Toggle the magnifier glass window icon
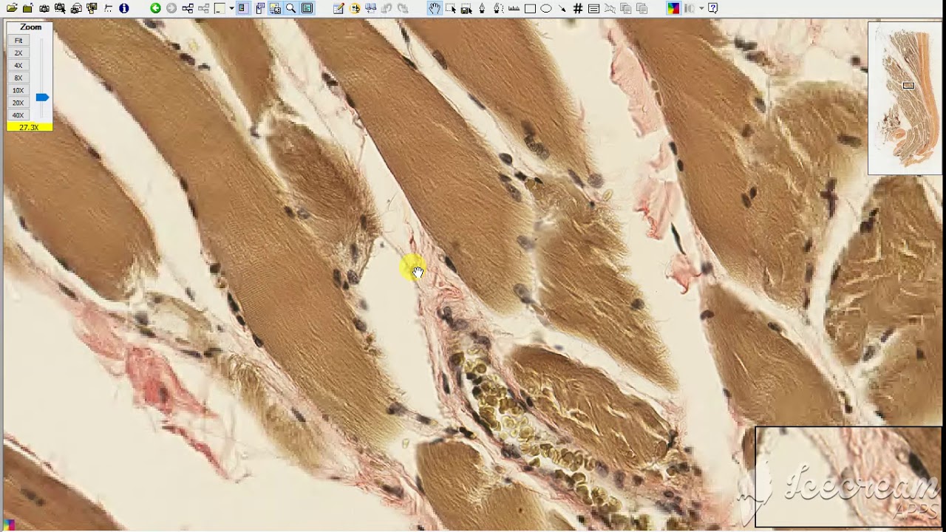Screen dimensions: 946x532 click(x=291, y=8)
